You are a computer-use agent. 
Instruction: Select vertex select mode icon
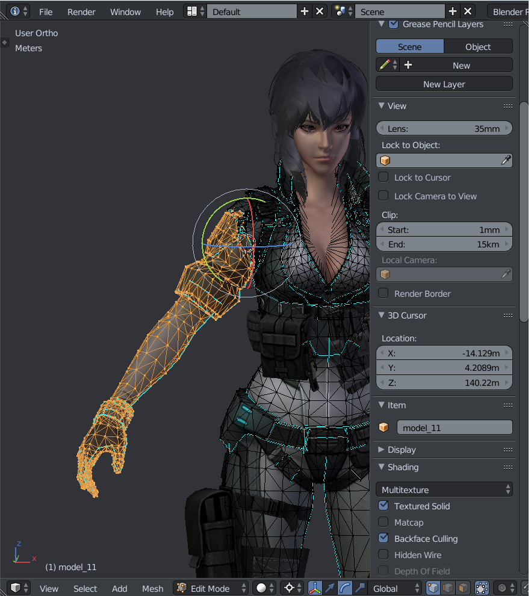(433, 588)
